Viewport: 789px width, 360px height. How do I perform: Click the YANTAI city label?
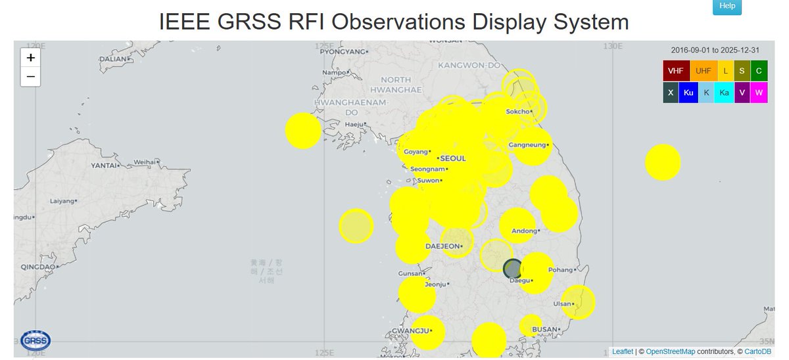tap(105, 167)
